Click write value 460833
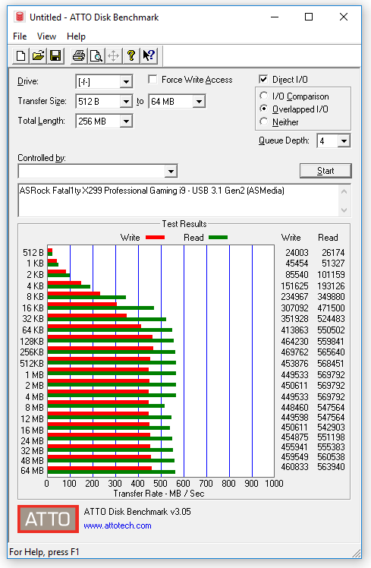This screenshot has width=371, height=568. tap(294, 467)
